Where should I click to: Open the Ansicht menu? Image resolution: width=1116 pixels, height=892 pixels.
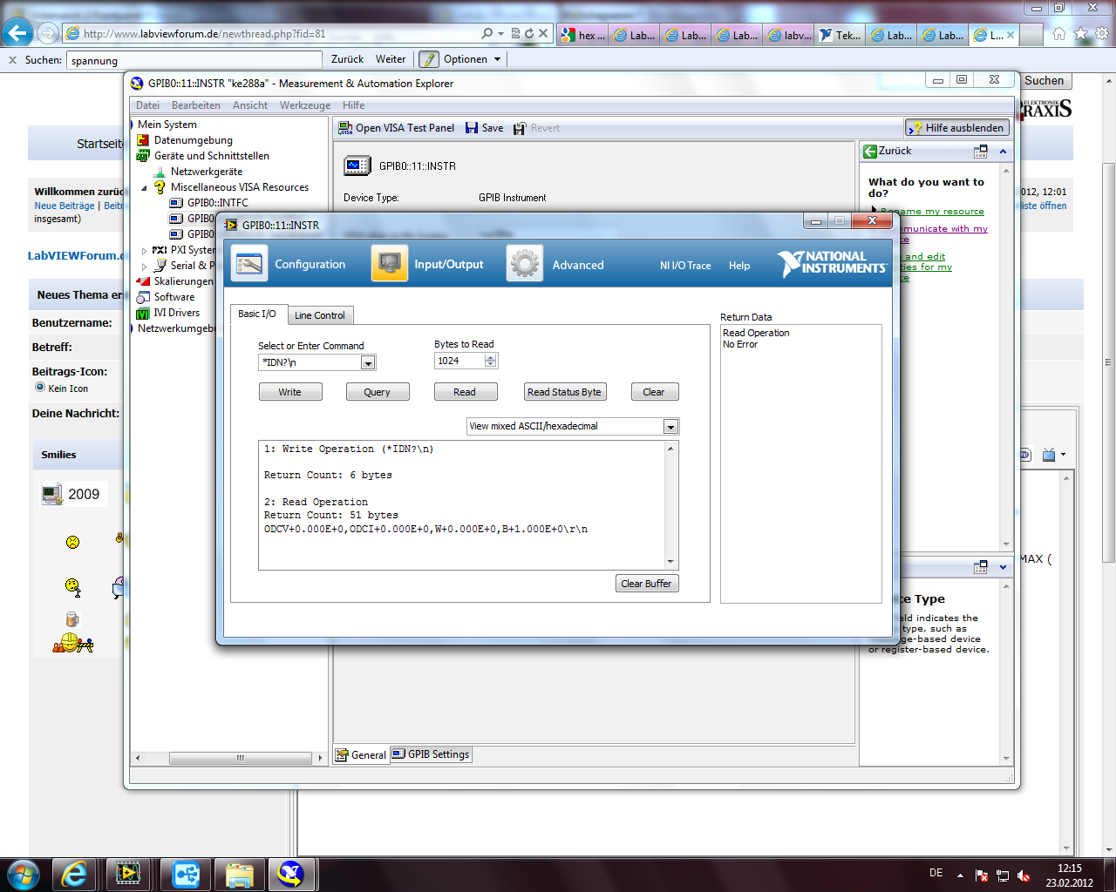[250, 105]
